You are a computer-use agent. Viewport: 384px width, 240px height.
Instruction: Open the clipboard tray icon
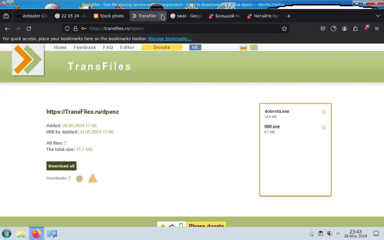pos(320,233)
